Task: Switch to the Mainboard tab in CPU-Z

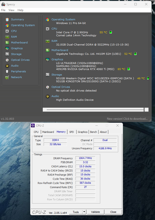Action: click(48, 132)
